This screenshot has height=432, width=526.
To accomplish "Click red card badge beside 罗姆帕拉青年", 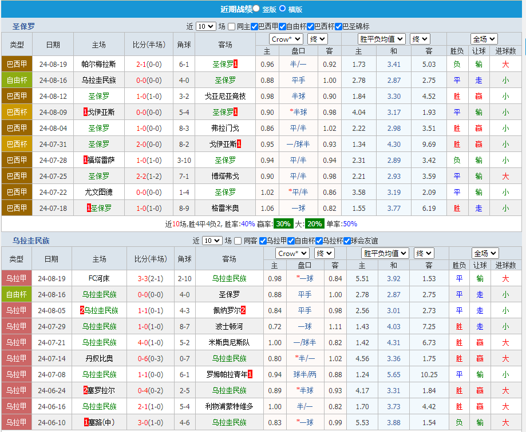I will click(250, 374).
